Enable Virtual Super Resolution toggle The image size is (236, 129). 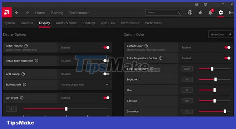pos(106,61)
